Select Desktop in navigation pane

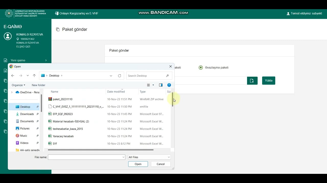coord(25,107)
